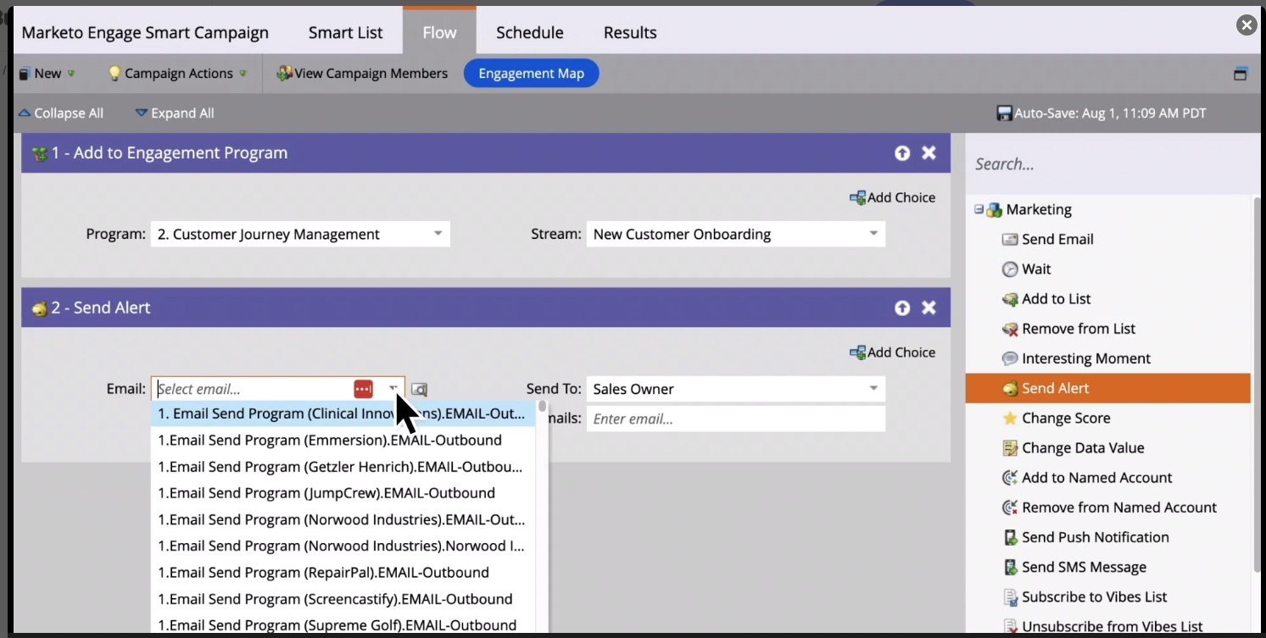
Task: Go to the Schedule tab
Action: click(x=529, y=33)
